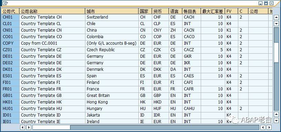Click the 'Jakarta' city cell
Image resolution: width=281 pixels, height=132 pixels.
pos(112,115)
